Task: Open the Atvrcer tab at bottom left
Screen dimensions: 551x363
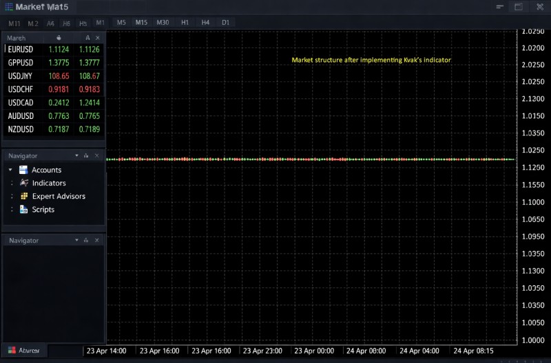Action: click(24, 350)
